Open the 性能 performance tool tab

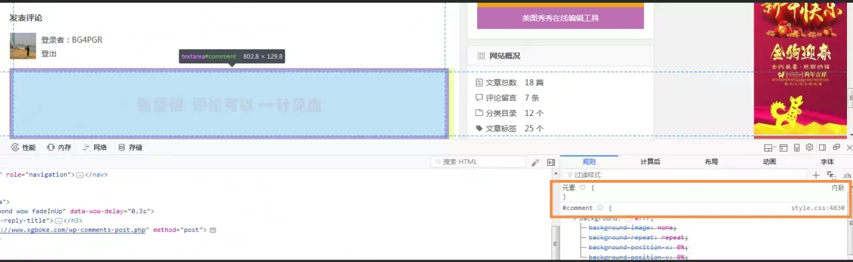pyautogui.click(x=24, y=147)
